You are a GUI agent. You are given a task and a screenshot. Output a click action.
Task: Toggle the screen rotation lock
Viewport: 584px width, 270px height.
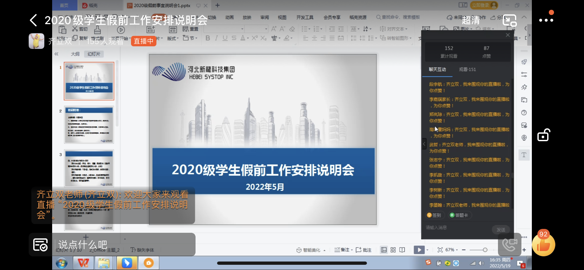(x=543, y=135)
